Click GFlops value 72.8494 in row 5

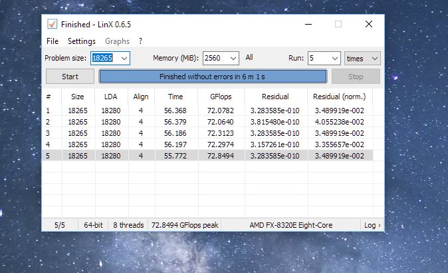221,156
